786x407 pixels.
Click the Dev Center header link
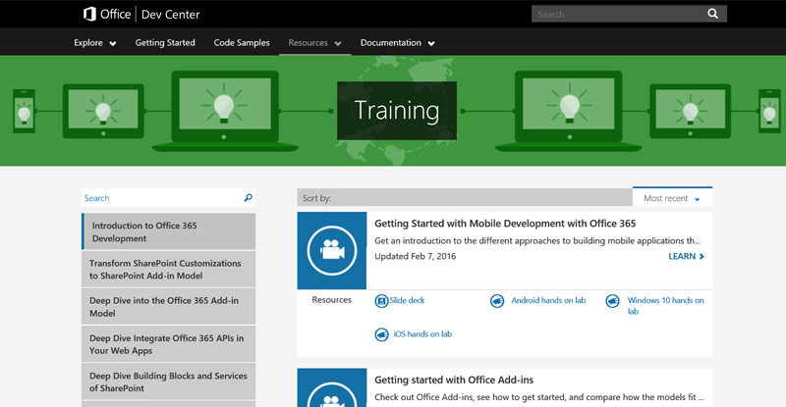(170, 15)
